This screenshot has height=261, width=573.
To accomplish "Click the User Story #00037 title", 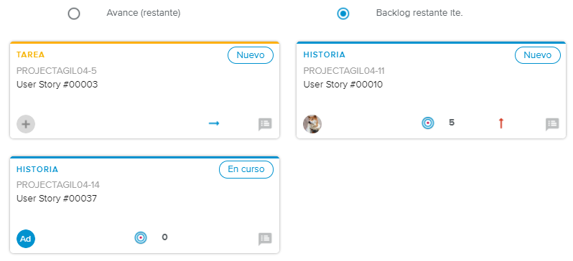I will (57, 199).
